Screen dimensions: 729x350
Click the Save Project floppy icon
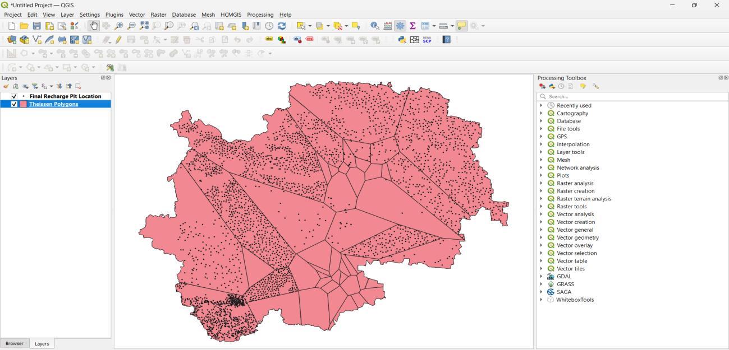pyautogui.click(x=36, y=26)
